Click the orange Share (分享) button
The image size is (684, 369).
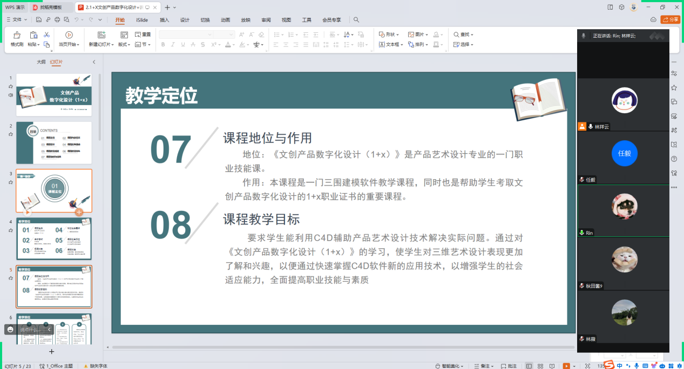point(671,20)
